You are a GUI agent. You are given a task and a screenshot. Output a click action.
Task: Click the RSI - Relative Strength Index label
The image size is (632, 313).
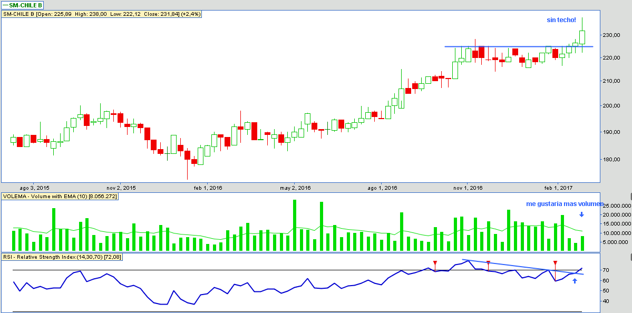pyautogui.click(x=62, y=257)
